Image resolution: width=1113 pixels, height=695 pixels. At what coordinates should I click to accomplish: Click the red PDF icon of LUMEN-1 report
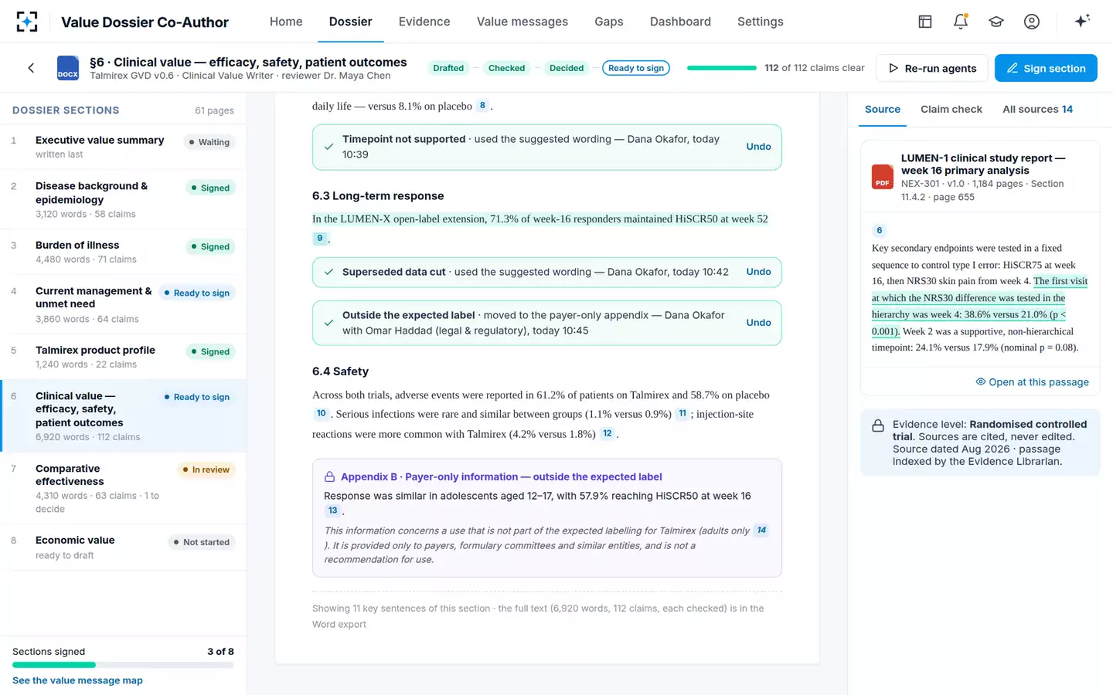tap(883, 177)
